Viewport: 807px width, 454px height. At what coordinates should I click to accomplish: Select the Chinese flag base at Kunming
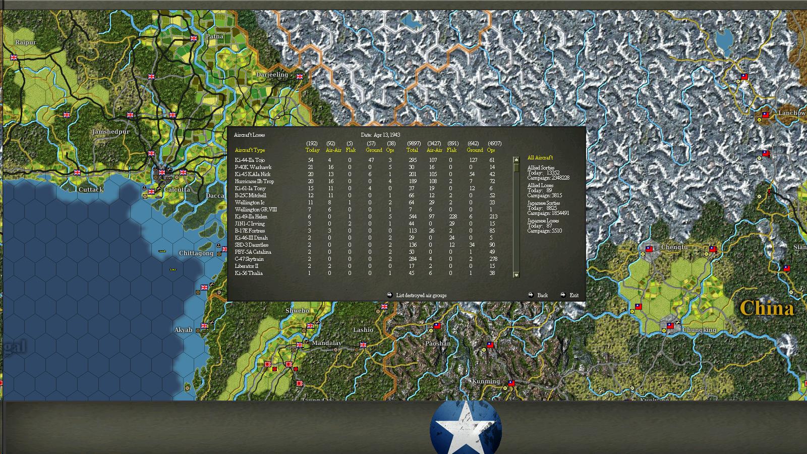pos(511,383)
